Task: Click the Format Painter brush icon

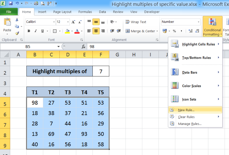Action: click(x=17, y=33)
